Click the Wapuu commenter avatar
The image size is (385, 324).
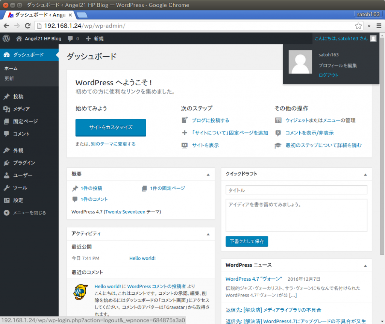[80, 292]
